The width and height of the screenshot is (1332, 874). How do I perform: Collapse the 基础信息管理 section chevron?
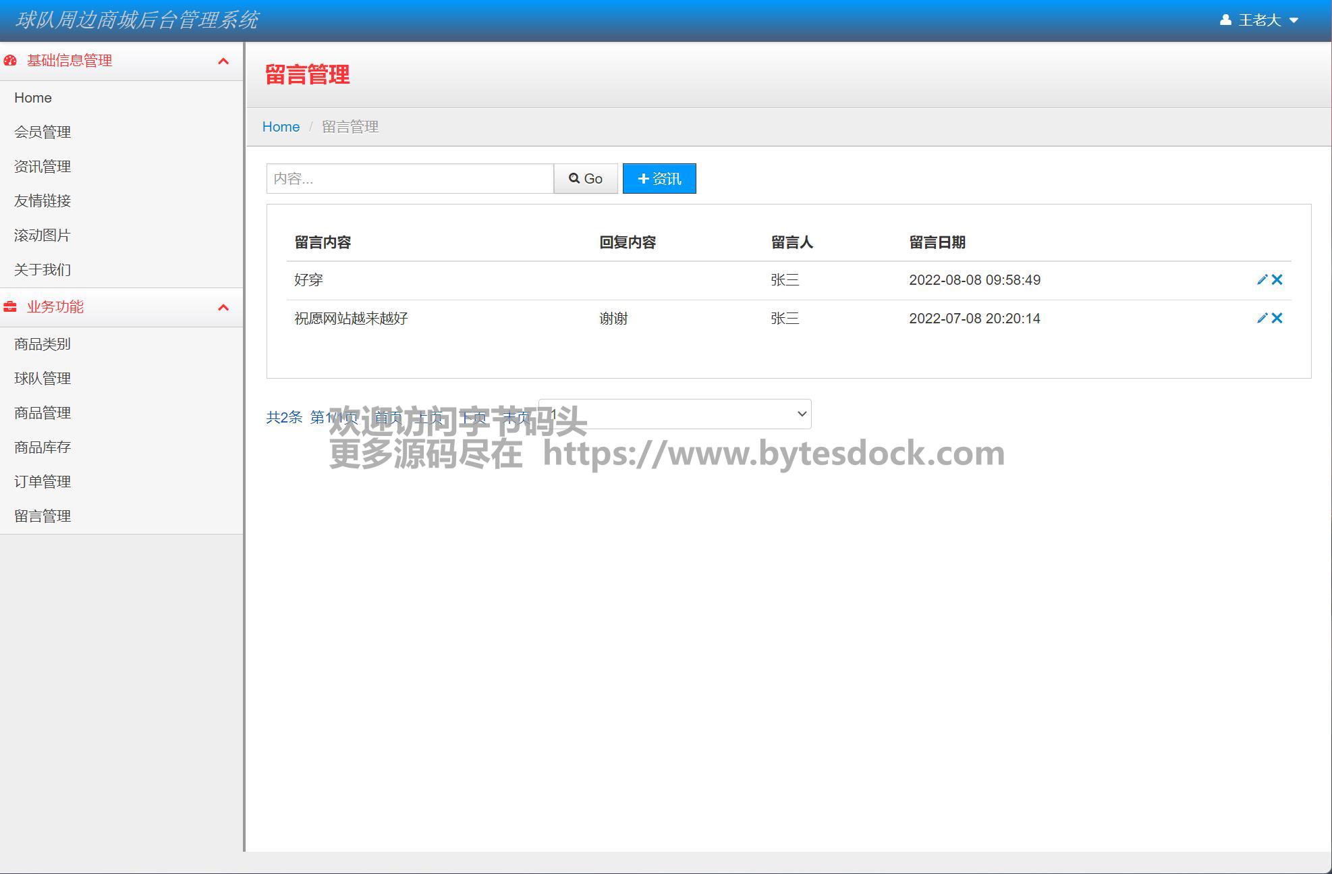click(x=223, y=61)
